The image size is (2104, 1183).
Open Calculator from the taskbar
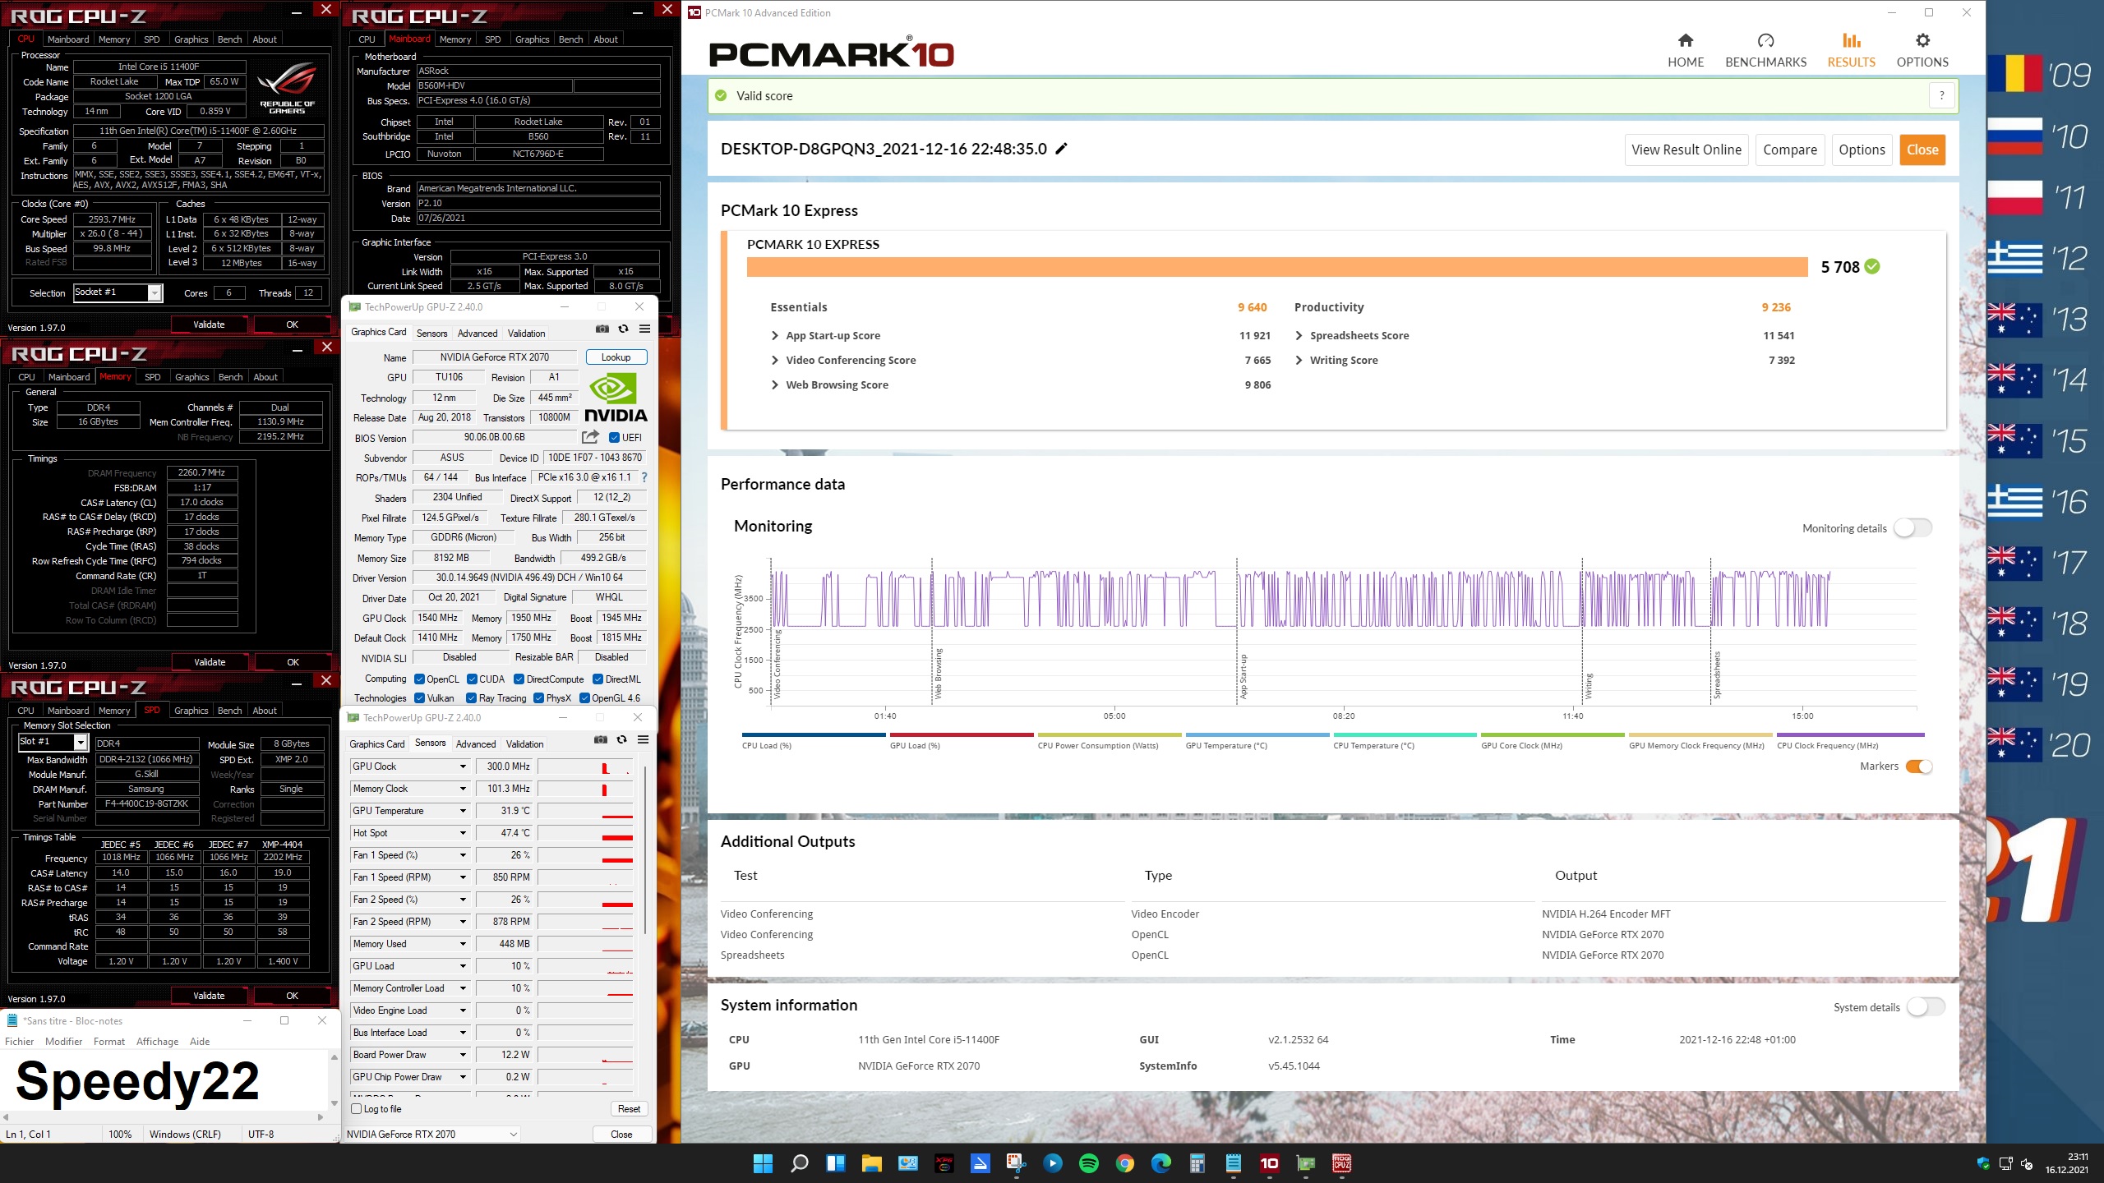pyautogui.click(x=1197, y=1163)
